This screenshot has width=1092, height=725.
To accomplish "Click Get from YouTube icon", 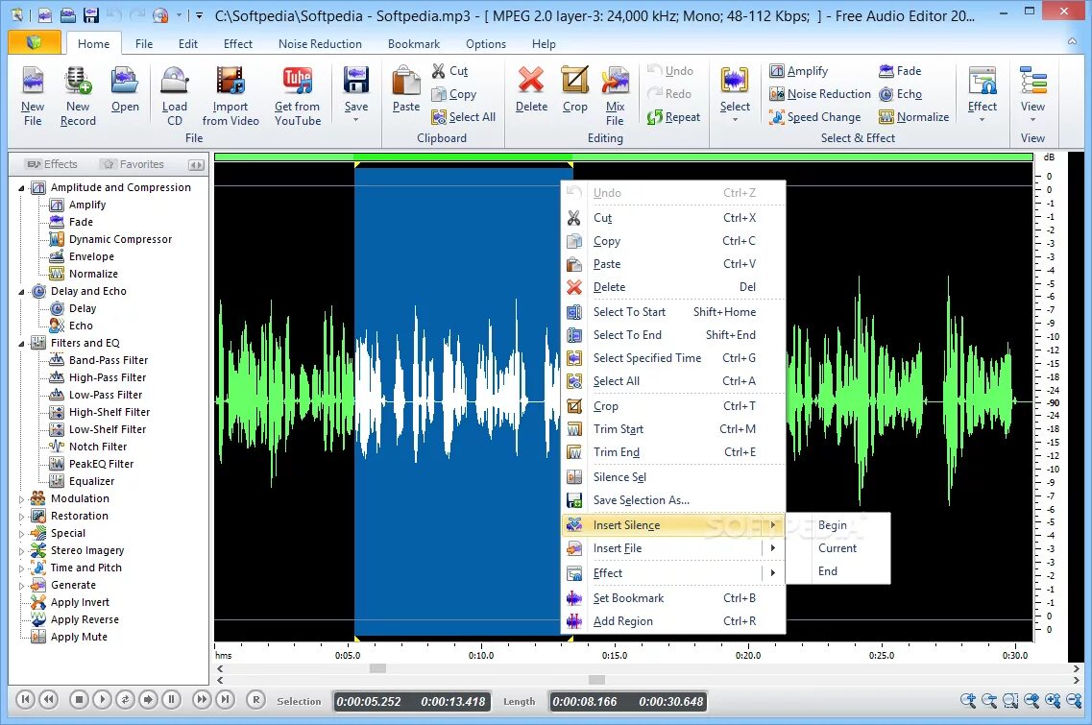I will click(x=298, y=96).
